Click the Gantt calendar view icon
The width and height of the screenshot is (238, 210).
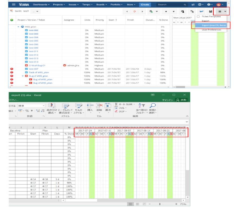(210, 11)
